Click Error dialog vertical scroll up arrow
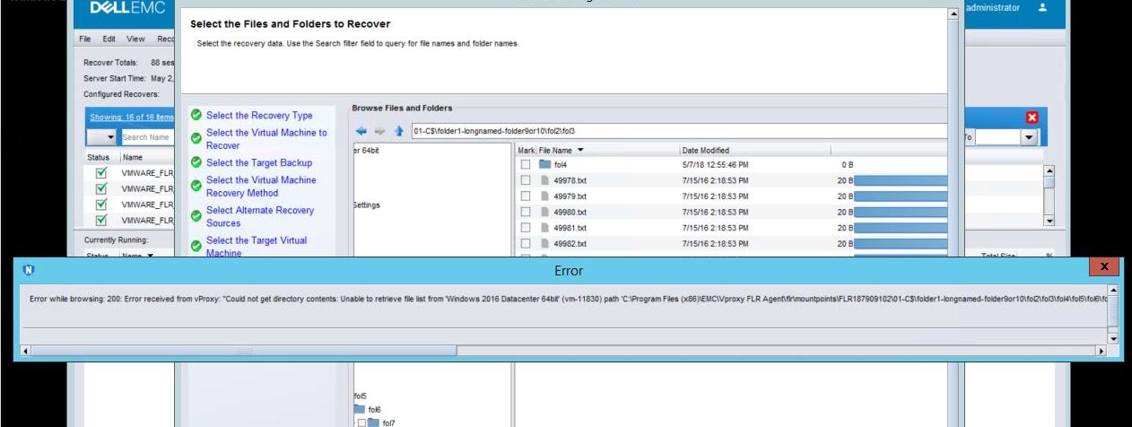This screenshot has width=1132, height=427. click(1113, 290)
